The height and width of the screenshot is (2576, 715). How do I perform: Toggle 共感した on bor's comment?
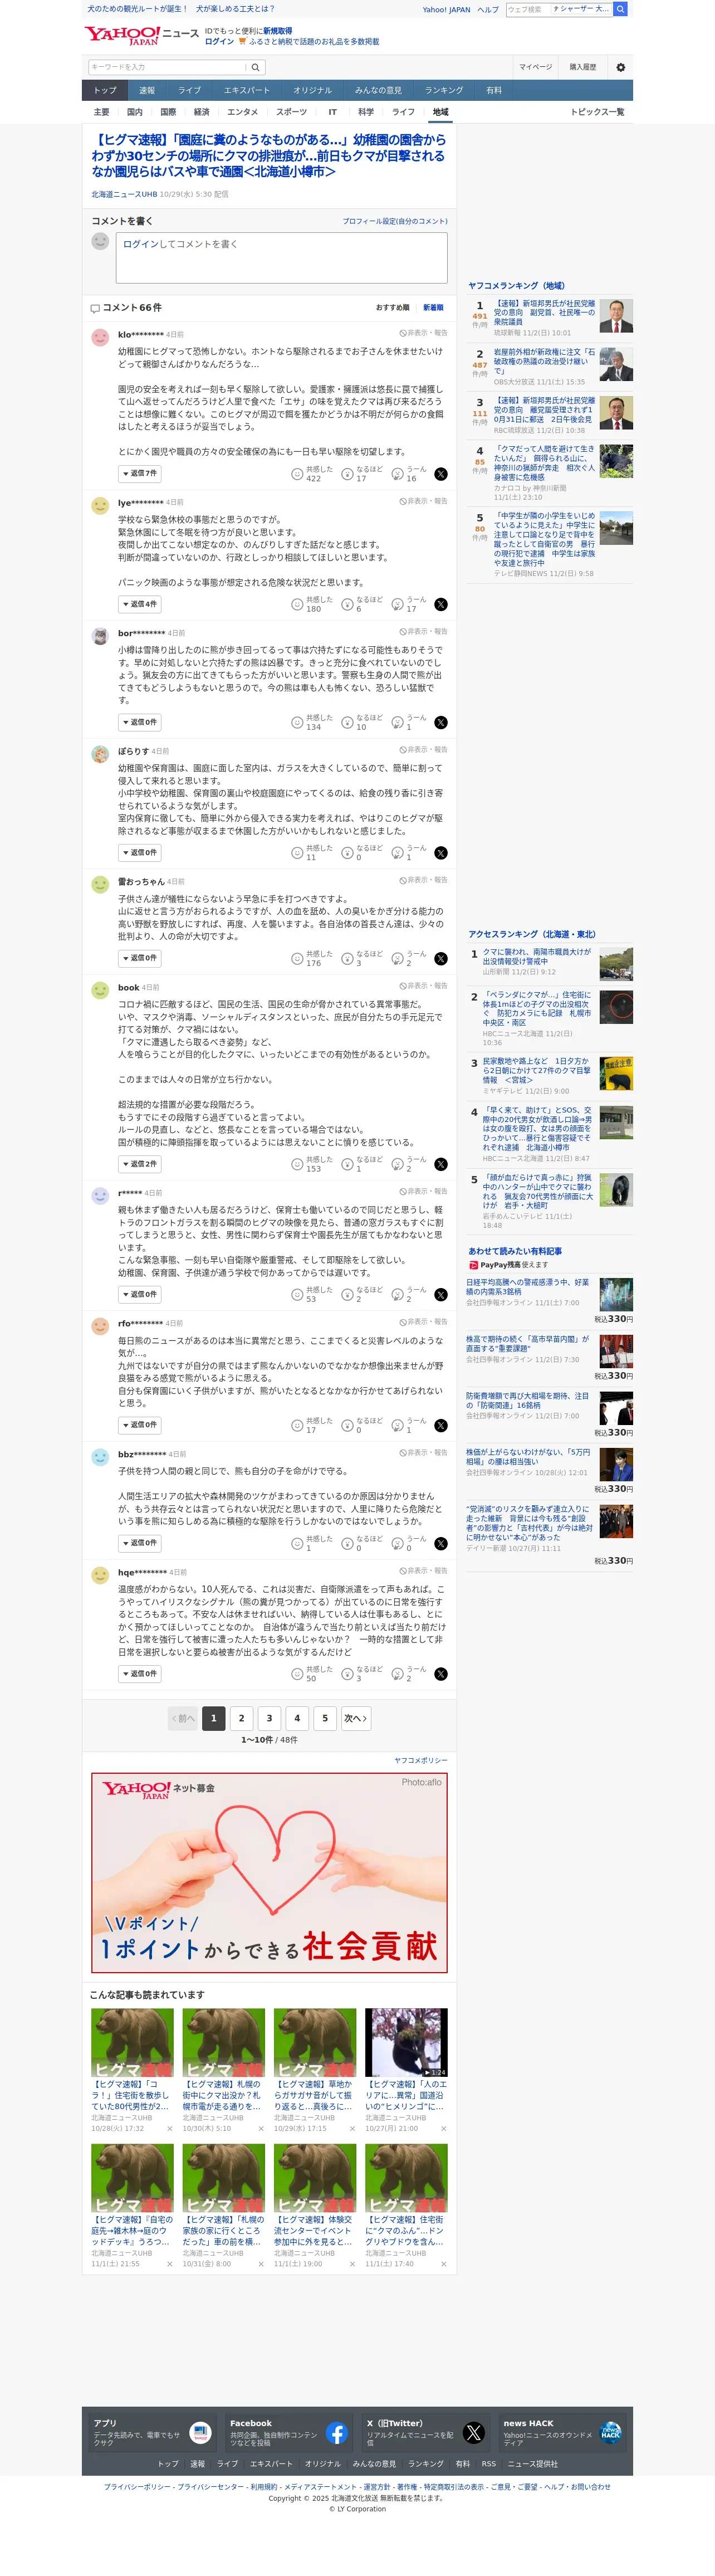[x=311, y=723]
